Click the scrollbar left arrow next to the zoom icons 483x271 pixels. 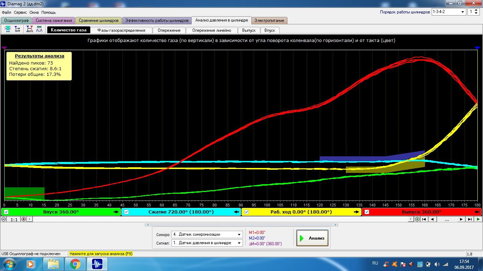pos(29,219)
